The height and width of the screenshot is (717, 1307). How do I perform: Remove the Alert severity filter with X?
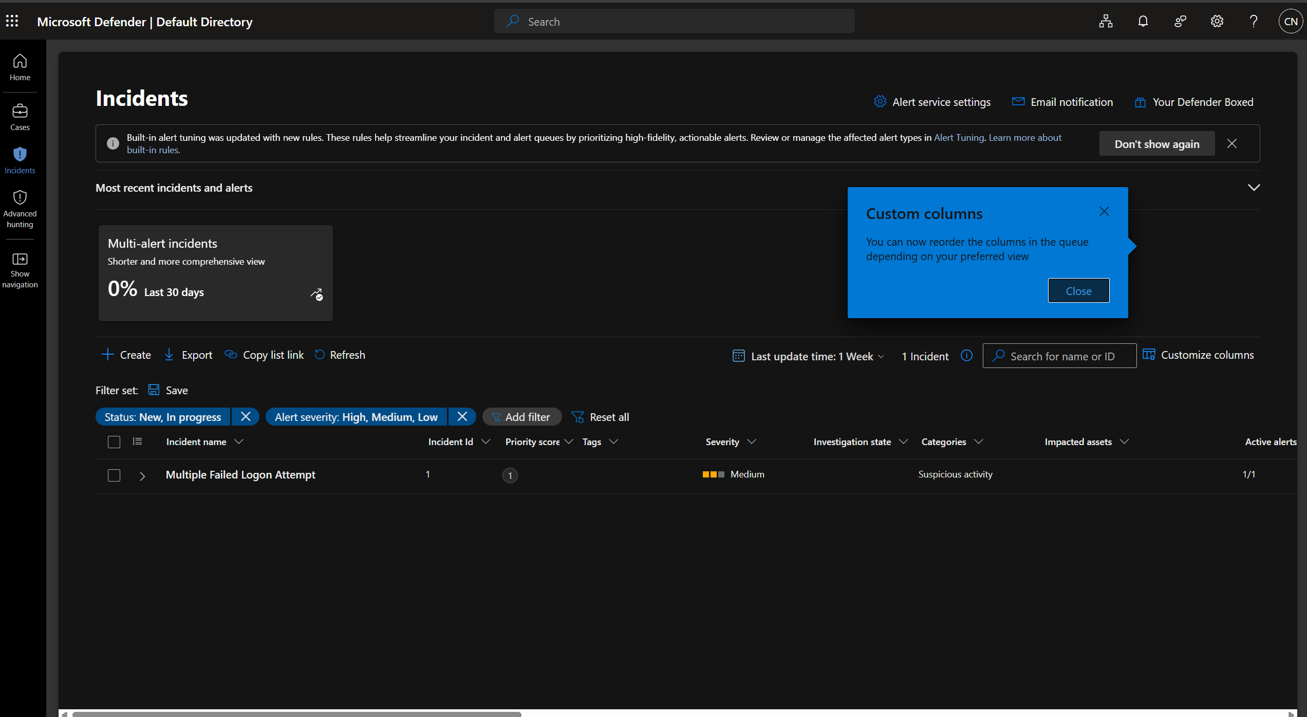coord(462,416)
